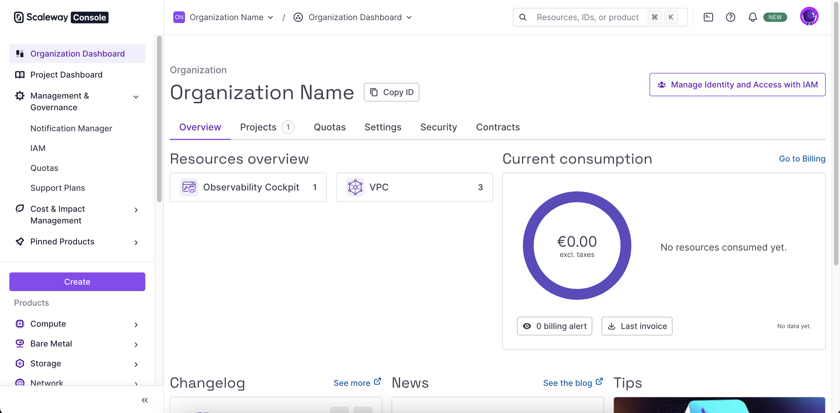Switch to the Quotas tab
The image size is (840, 413).
(330, 127)
